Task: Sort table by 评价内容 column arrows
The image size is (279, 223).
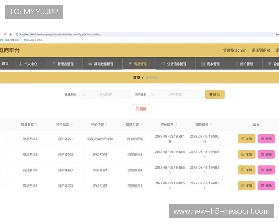Action: coord(106,125)
